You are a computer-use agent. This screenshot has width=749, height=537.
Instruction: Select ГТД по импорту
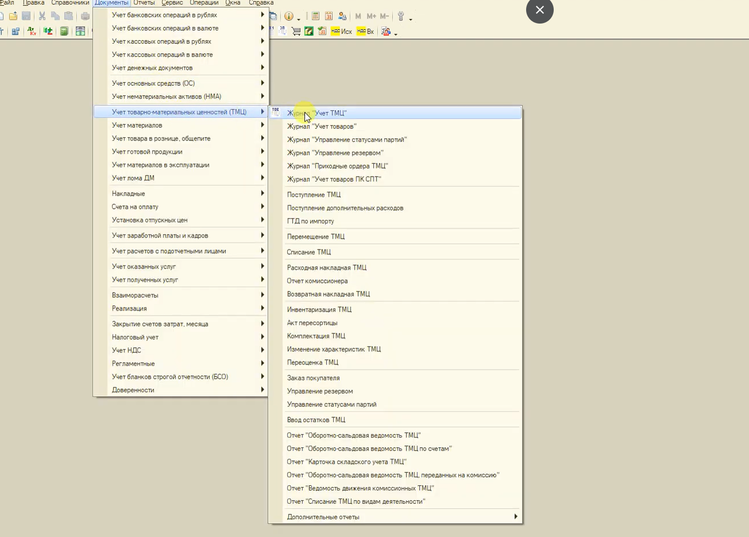click(395, 221)
